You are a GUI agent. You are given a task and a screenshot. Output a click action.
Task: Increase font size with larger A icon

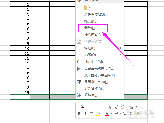110,107
